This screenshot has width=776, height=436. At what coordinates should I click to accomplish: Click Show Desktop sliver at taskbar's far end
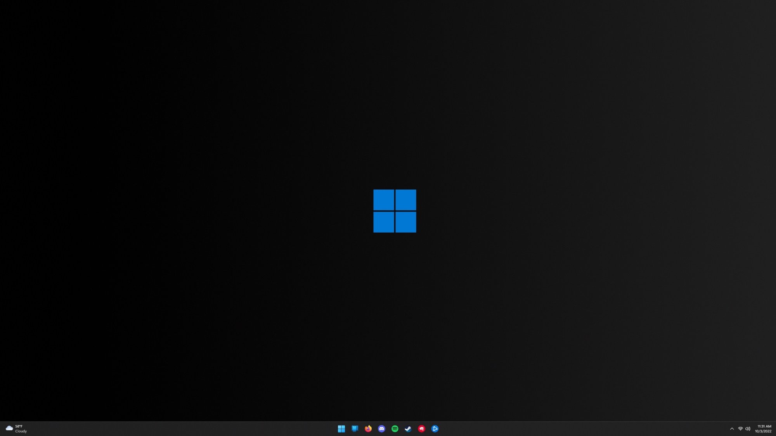coord(775,429)
